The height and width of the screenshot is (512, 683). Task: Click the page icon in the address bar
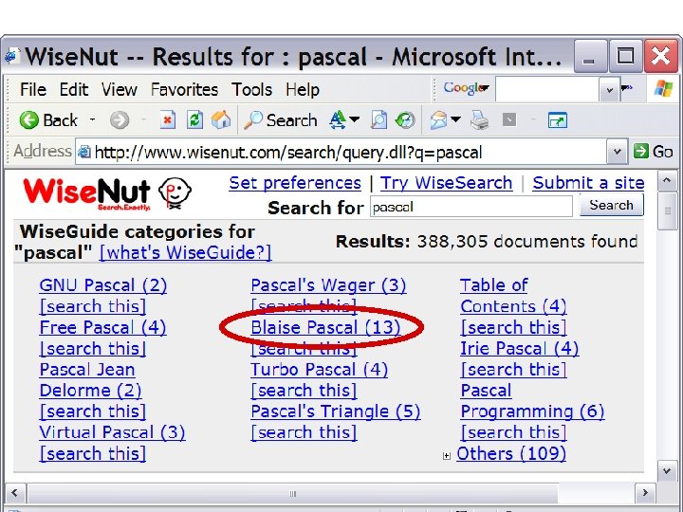pos(84,152)
